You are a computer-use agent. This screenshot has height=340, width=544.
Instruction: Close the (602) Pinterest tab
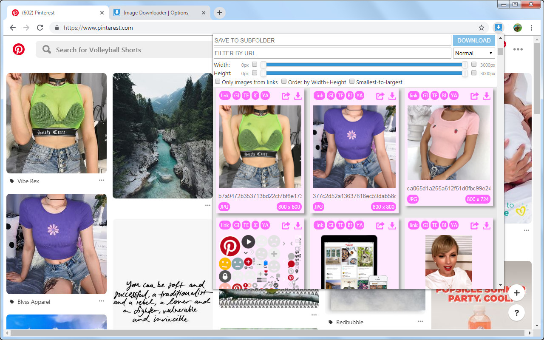point(102,13)
